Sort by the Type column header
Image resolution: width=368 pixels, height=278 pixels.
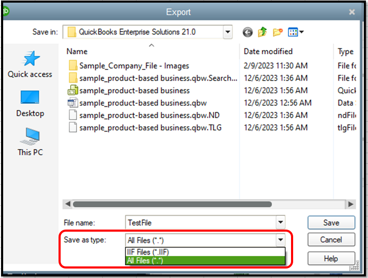tap(345, 52)
